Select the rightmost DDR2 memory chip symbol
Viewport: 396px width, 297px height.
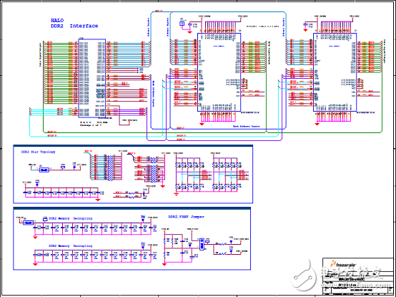pos(335,72)
